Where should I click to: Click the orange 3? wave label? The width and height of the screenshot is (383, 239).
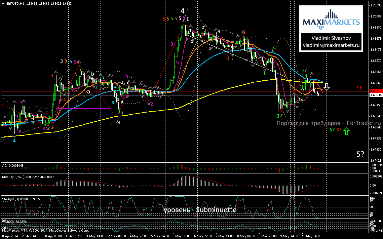tap(339, 130)
